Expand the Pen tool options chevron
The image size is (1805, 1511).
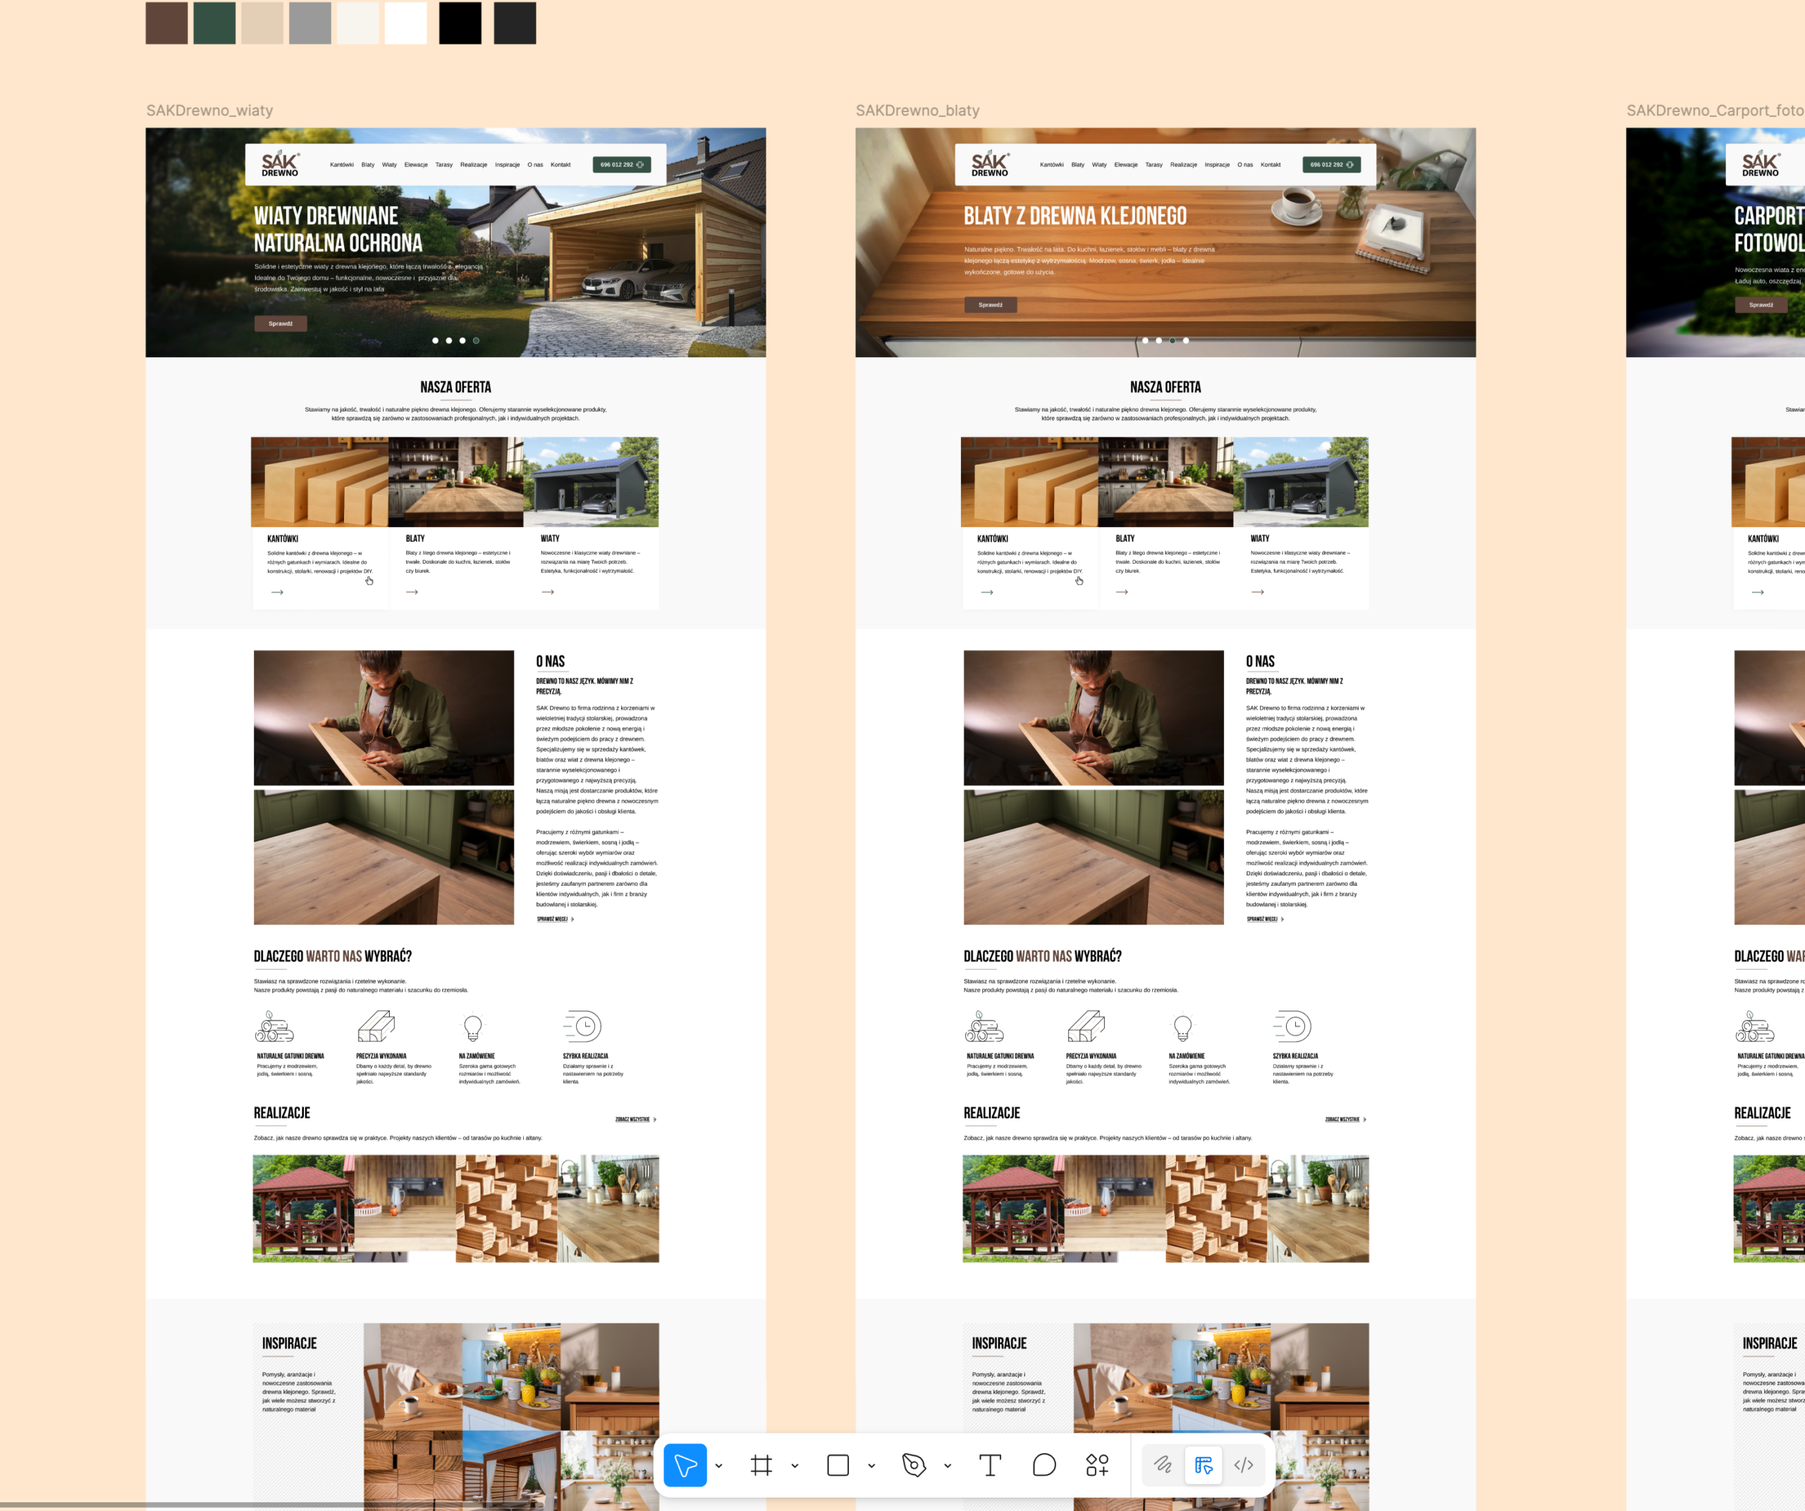pos(947,1465)
